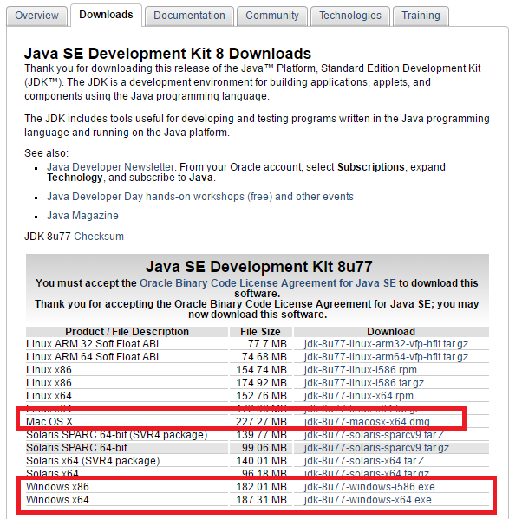This screenshot has height=519, width=509.
Task: Click the Windows x86 row label
Action: pyautogui.click(x=57, y=487)
